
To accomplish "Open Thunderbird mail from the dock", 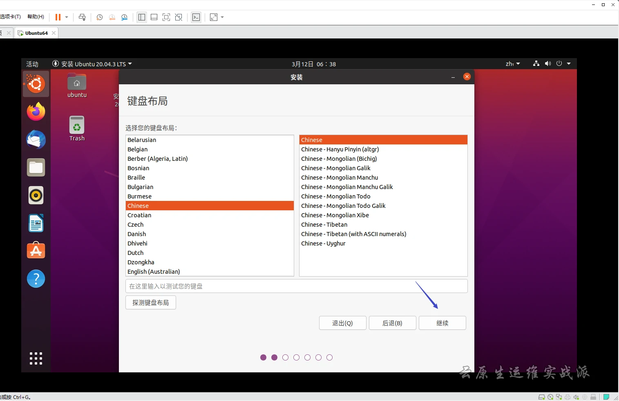I will point(36,140).
